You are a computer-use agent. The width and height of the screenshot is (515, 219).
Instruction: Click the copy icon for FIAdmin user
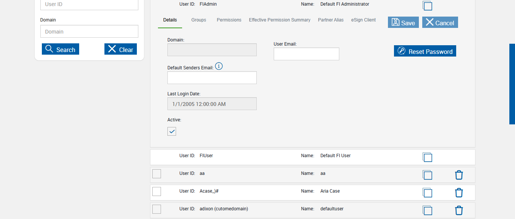(x=427, y=6)
